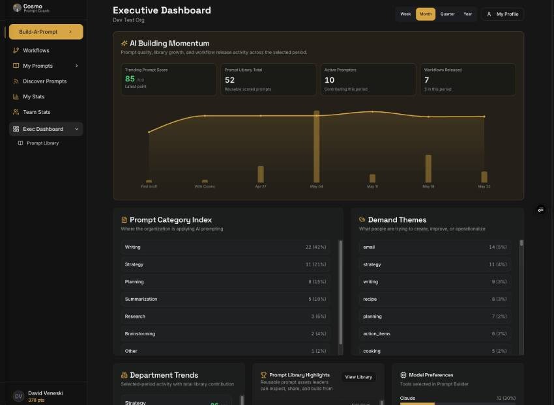Click the 378 pts points label
The image size is (554, 405).
point(36,400)
